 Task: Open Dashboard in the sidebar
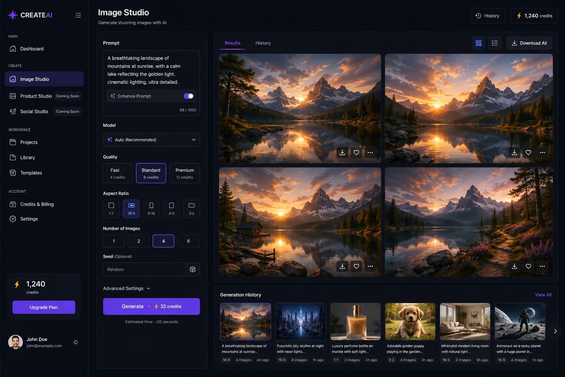(44, 49)
